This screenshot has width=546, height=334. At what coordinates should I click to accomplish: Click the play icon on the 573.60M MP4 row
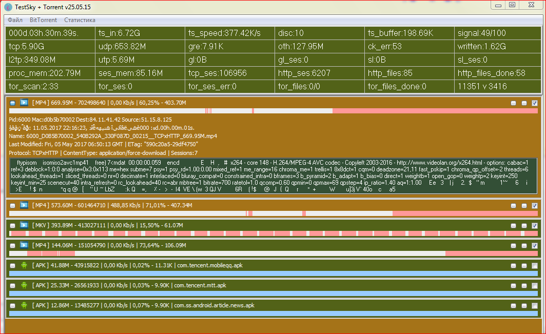[x=24, y=205]
